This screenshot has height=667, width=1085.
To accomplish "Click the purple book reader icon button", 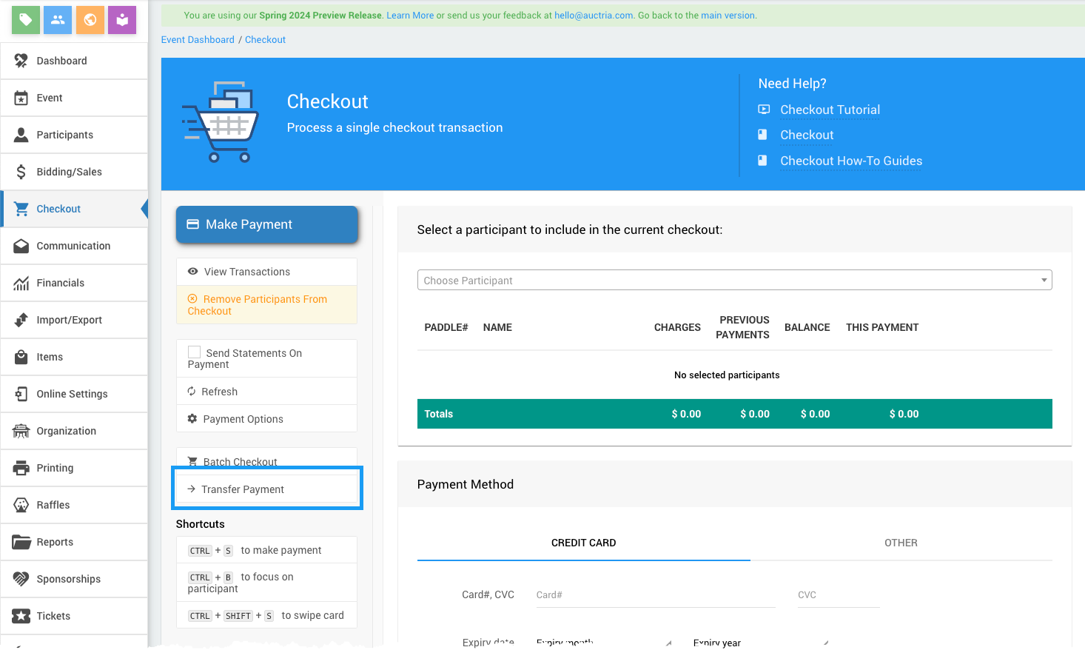I will click(122, 20).
